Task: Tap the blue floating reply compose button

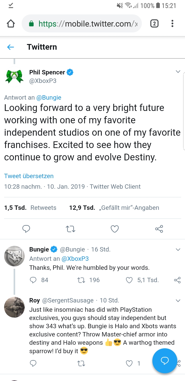Action: click(x=164, y=361)
